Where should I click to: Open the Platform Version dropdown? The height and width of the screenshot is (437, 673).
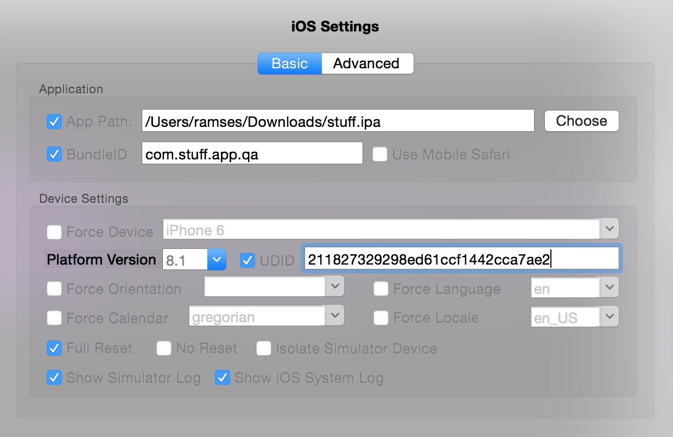(217, 260)
